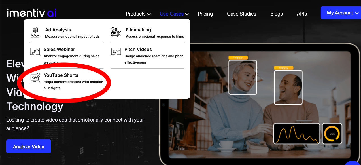361x165 pixels.
Task: Click 'Assess emotional response to films' text
Action: [x=155, y=37]
